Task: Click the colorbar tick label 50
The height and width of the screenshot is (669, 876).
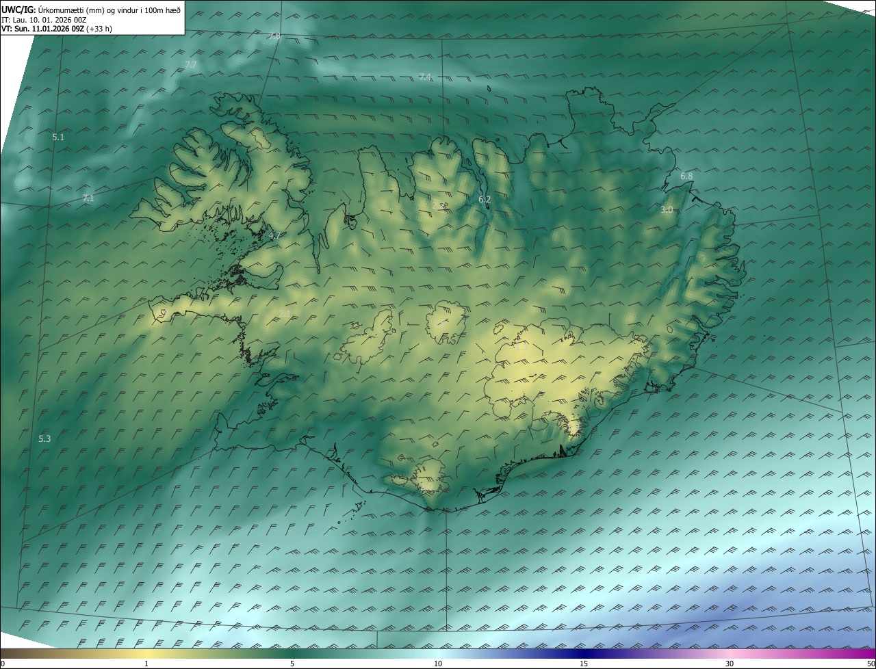Action: pyautogui.click(x=871, y=664)
